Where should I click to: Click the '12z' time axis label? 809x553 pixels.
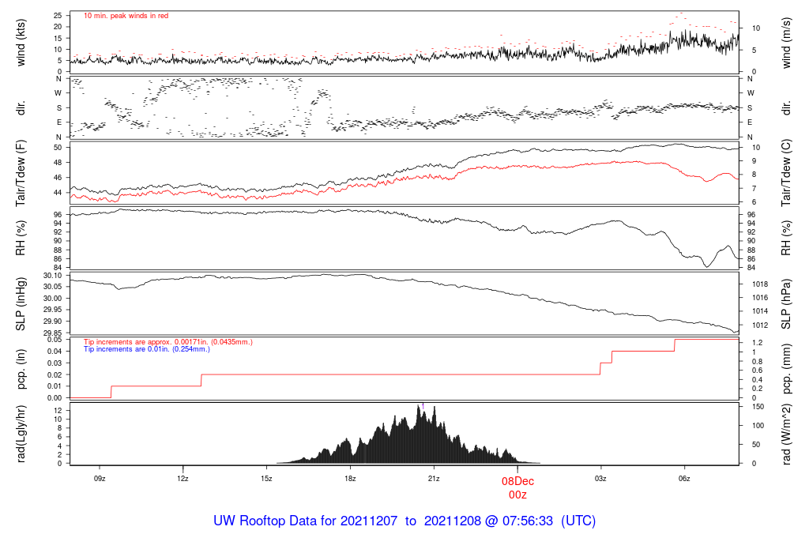pos(182,479)
